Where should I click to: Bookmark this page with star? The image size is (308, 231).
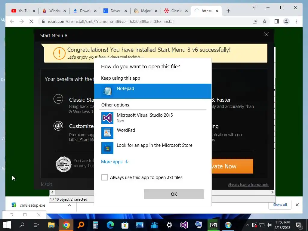(265, 21)
